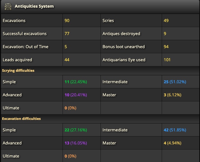Click the Leads acquired label
The width and height of the screenshot is (200, 162).
point(17,60)
